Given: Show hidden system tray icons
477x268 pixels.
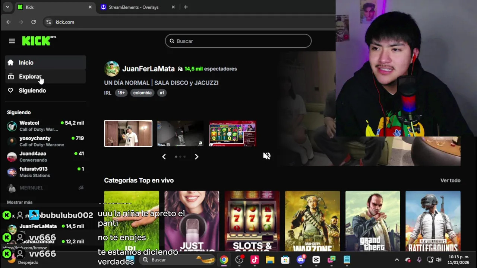Looking at the screenshot, I should 397,260.
